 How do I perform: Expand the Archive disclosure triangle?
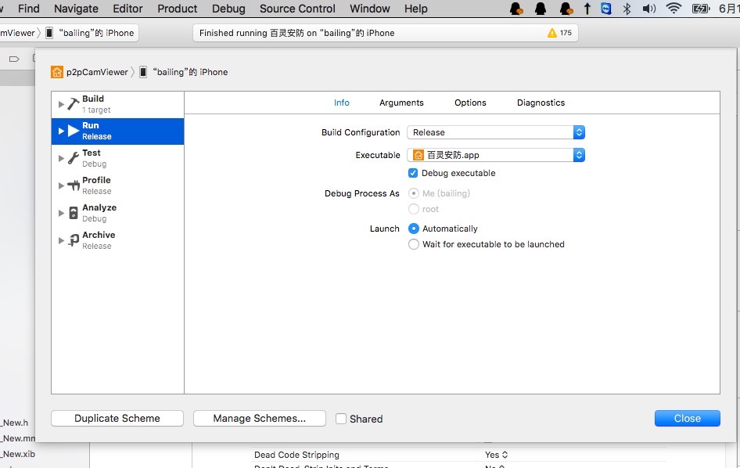tap(61, 240)
